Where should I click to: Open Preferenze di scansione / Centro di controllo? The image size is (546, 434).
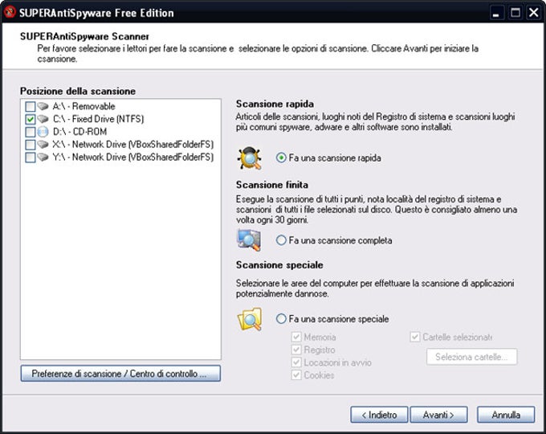(120, 374)
